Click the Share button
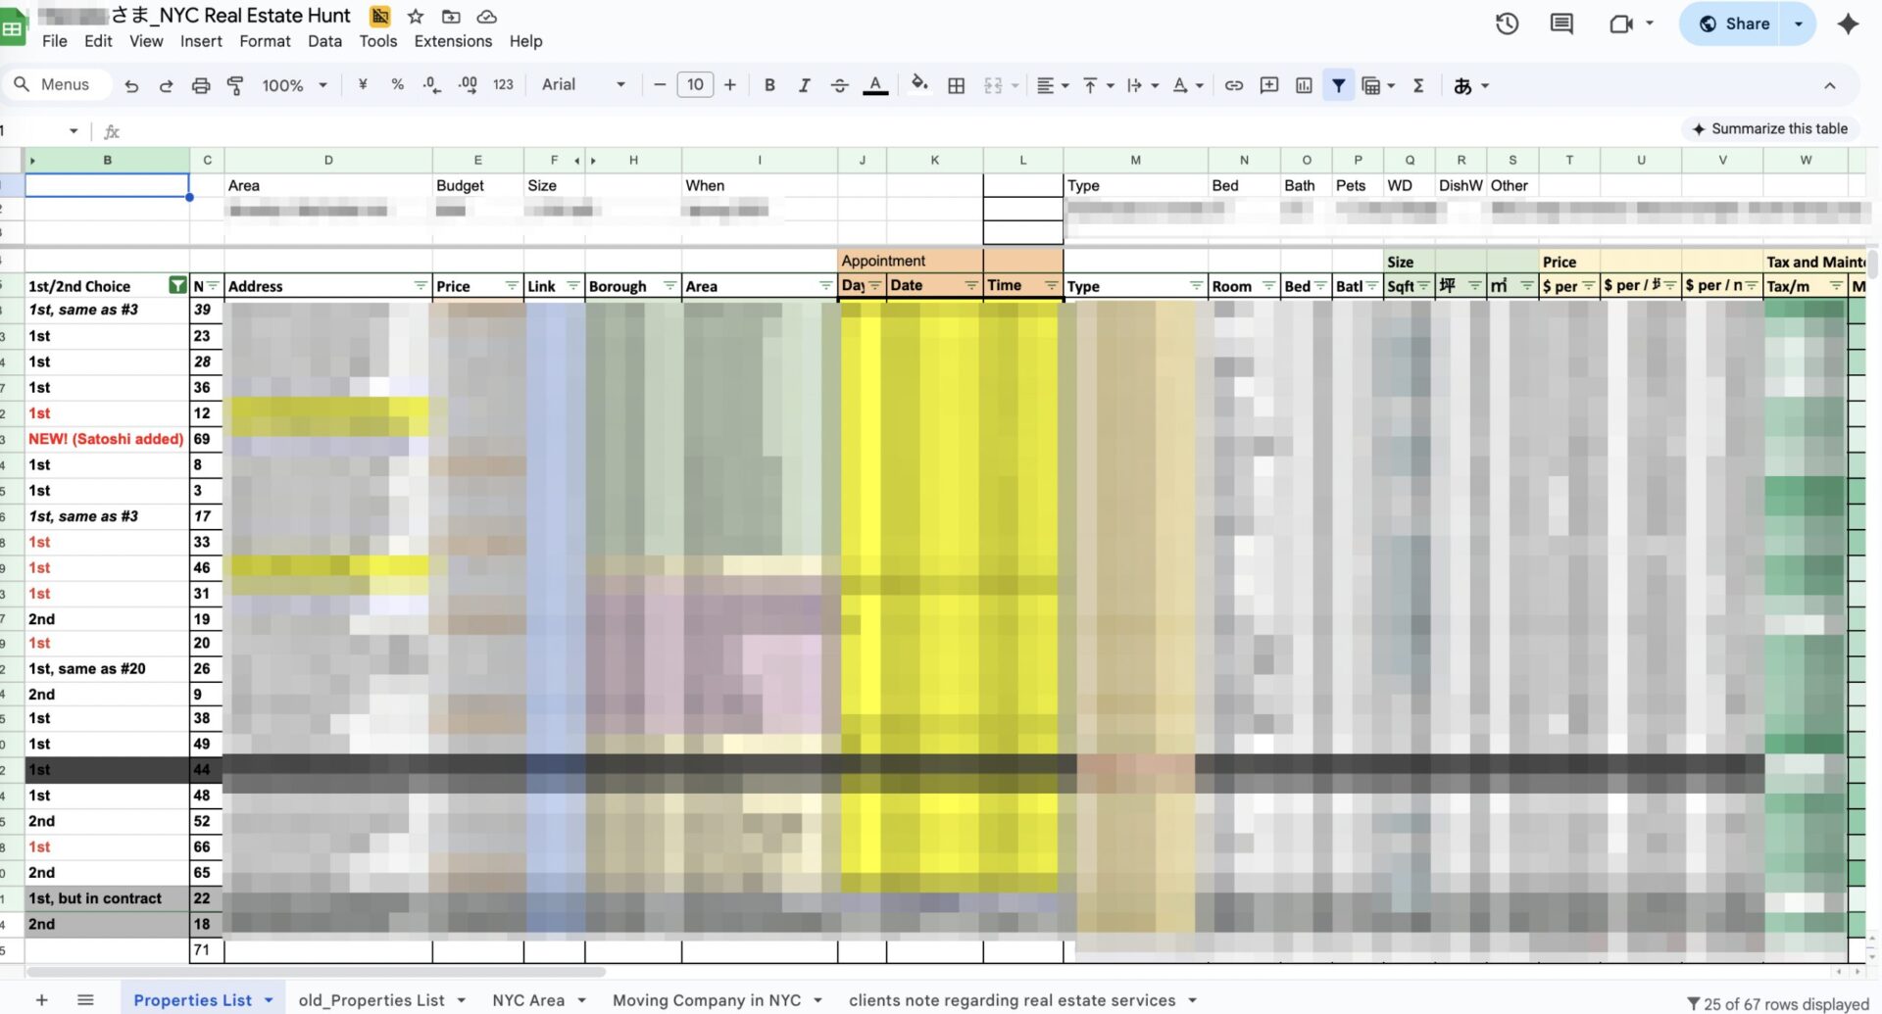The height and width of the screenshot is (1014, 1882). 1734,24
